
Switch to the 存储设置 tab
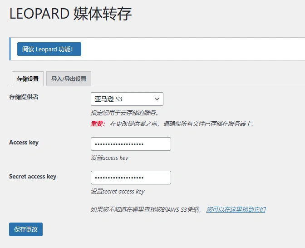tap(28, 79)
